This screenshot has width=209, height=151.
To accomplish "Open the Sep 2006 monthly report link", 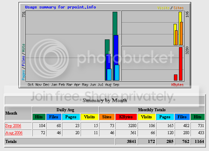I will tap(13, 126).
